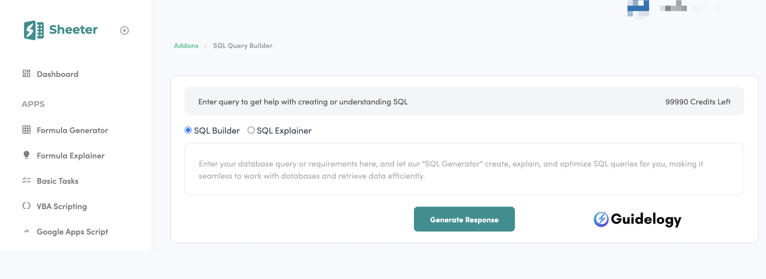Switch to the SQL Explainer radio option
Screen dimensions: 766x279
tap(251, 130)
